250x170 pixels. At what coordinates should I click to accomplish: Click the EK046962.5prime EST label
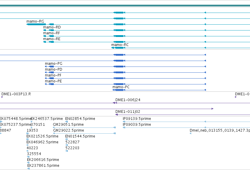pyautogui.click(x=42, y=142)
